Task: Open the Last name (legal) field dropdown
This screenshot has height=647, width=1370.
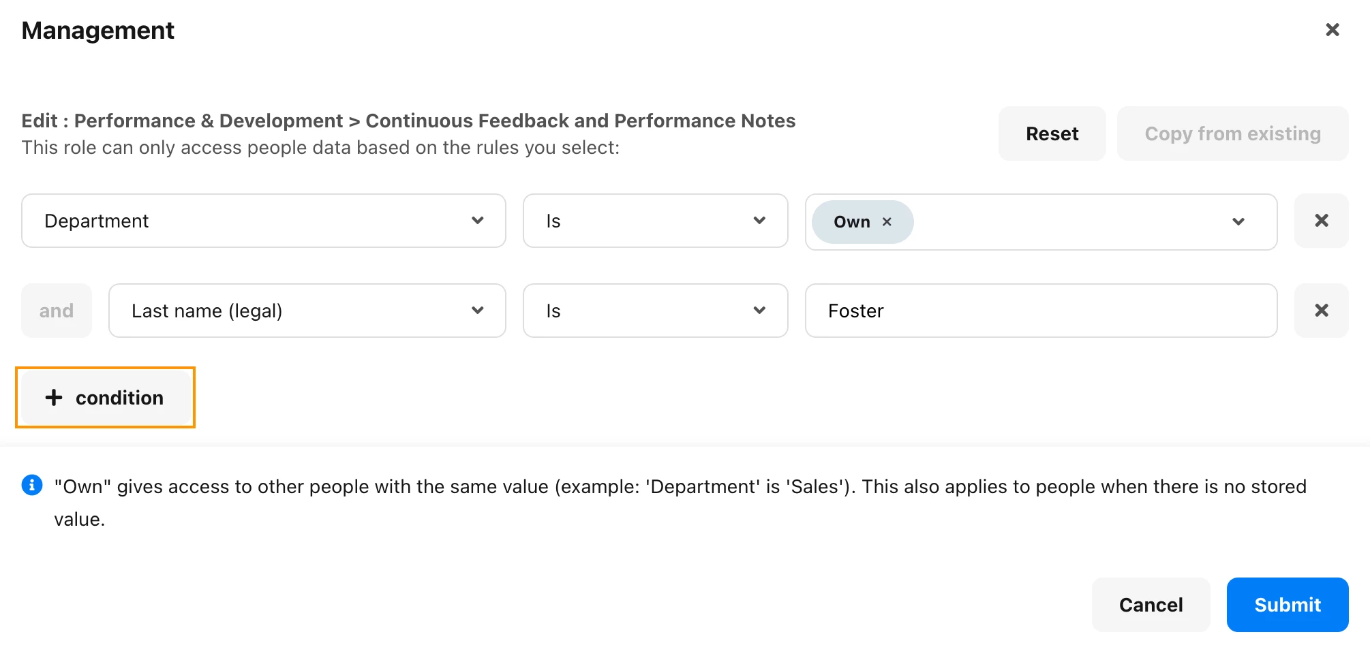Action: tap(307, 311)
